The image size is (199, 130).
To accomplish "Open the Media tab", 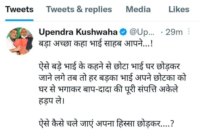I will pyautogui.click(x=138, y=10).
